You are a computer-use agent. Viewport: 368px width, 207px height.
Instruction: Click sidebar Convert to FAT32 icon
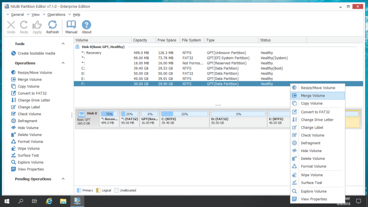pyautogui.click(x=13, y=93)
